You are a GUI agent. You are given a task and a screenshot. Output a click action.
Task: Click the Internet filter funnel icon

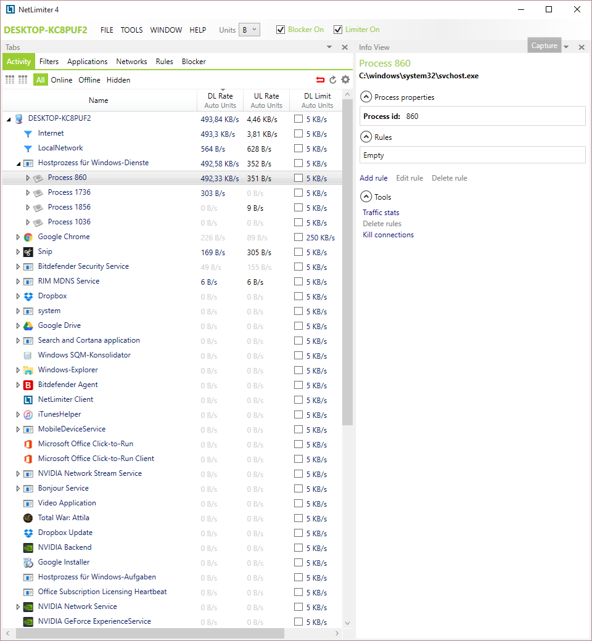point(28,134)
